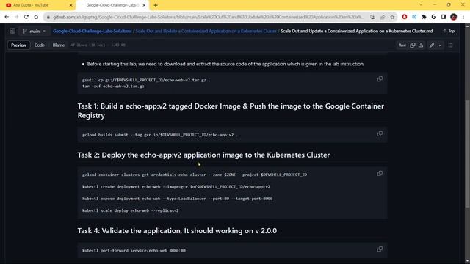Click Task 4 Validate heading
Screen dimensions: 470x264
click(177, 230)
